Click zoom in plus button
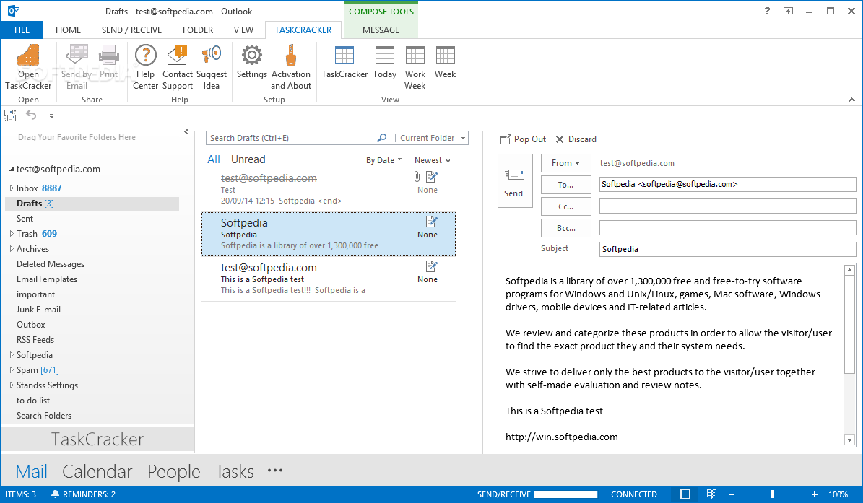This screenshot has height=503, width=863. click(x=815, y=494)
